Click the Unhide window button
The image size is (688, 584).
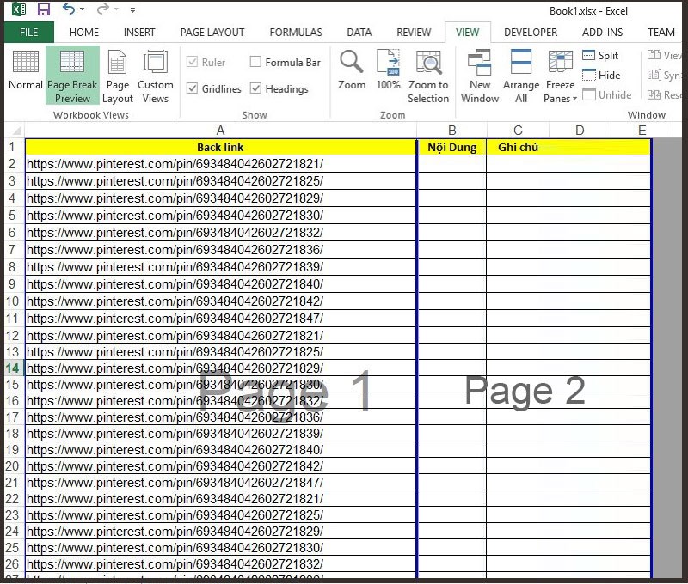point(607,94)
